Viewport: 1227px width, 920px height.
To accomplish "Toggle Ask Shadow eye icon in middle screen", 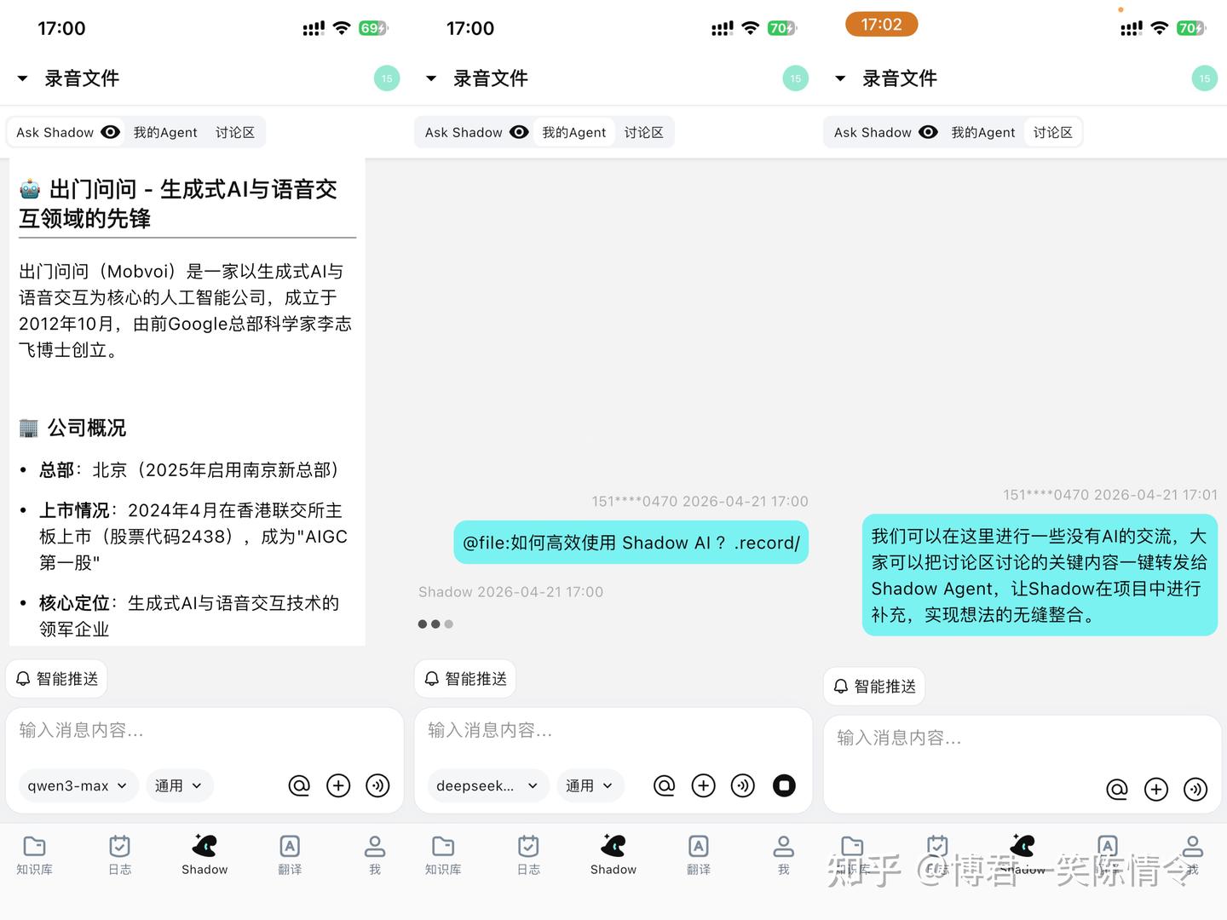I will [520, 132].
